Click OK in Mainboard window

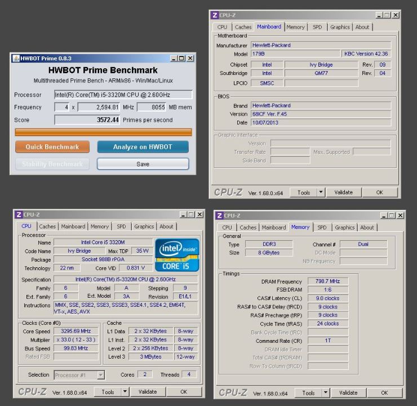click(379, 192)
